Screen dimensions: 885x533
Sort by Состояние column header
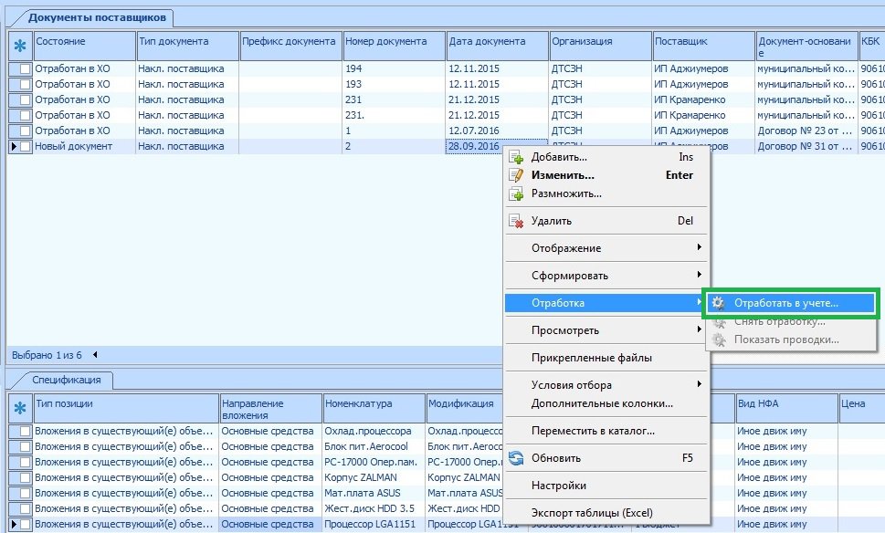85,46
